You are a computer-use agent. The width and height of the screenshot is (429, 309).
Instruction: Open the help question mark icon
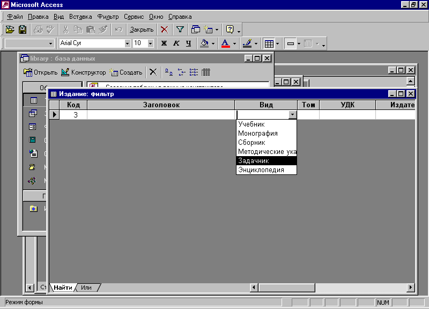pos(230,30)
